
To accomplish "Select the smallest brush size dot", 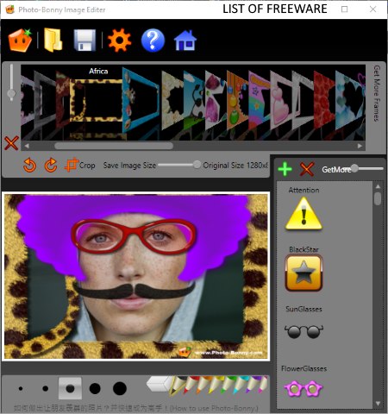I will (x=21, y=388).
